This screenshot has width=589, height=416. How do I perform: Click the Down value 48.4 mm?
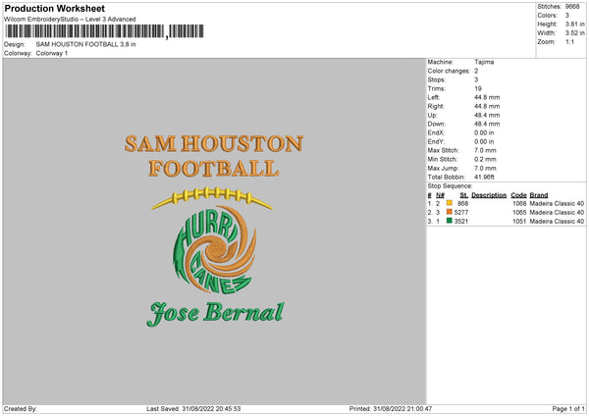point(487,124)
